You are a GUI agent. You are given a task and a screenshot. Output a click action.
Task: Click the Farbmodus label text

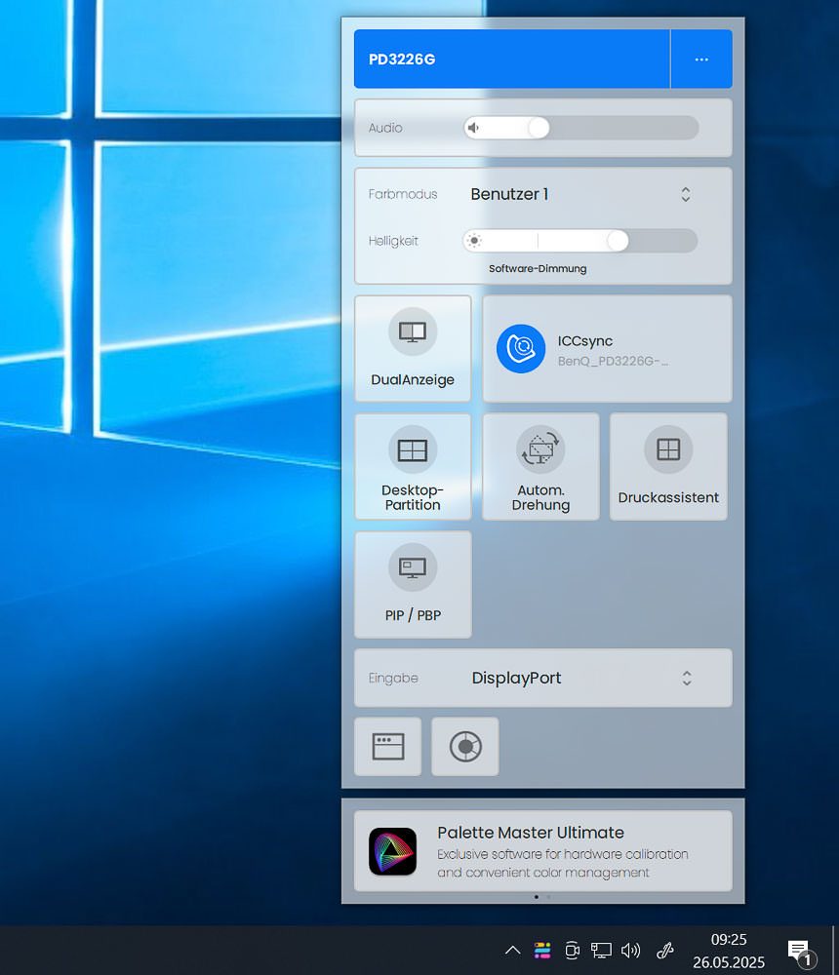403,194
